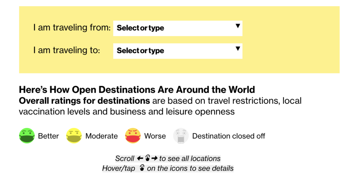
Task: Click the red Worse mask icon
Action: (x=133, y=136)
